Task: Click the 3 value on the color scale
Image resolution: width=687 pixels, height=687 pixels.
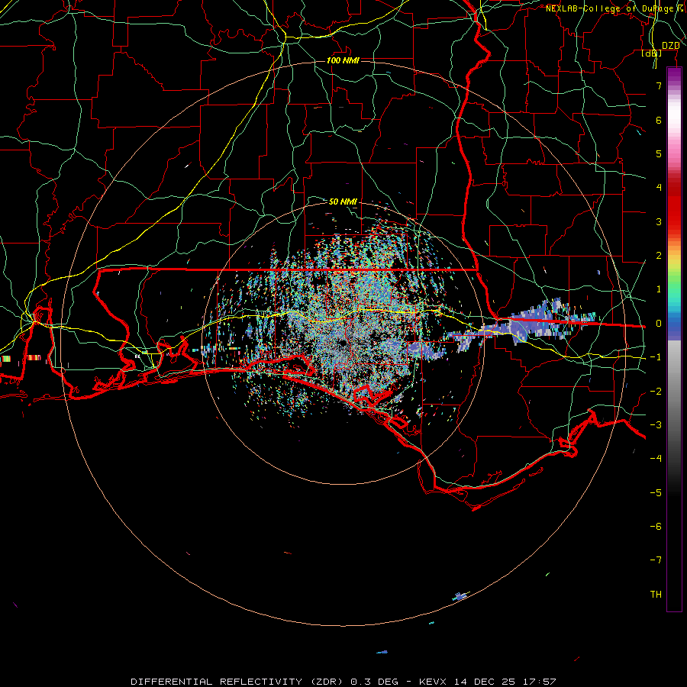Action: coord(659,221)
